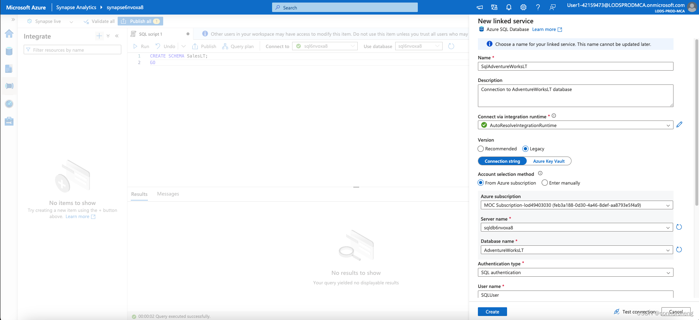Open the Azure subscription dropdown

point(577,205)
